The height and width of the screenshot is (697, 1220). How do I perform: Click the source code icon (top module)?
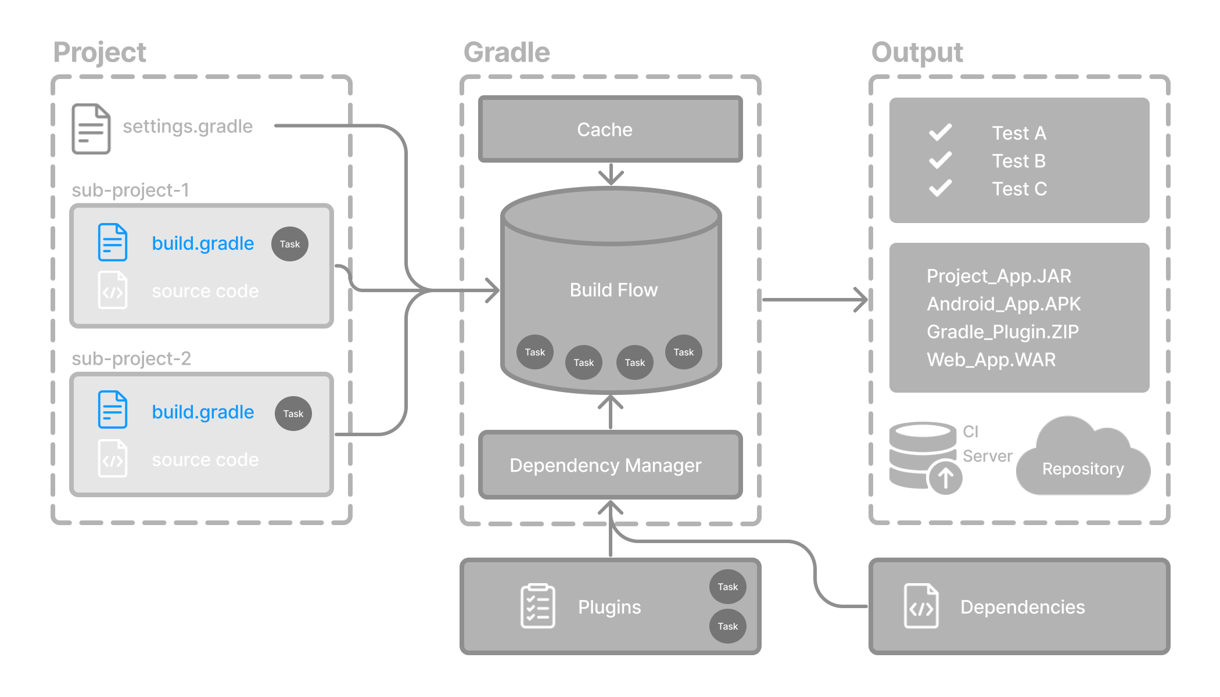pyautogui.click(x=112, y=289)
